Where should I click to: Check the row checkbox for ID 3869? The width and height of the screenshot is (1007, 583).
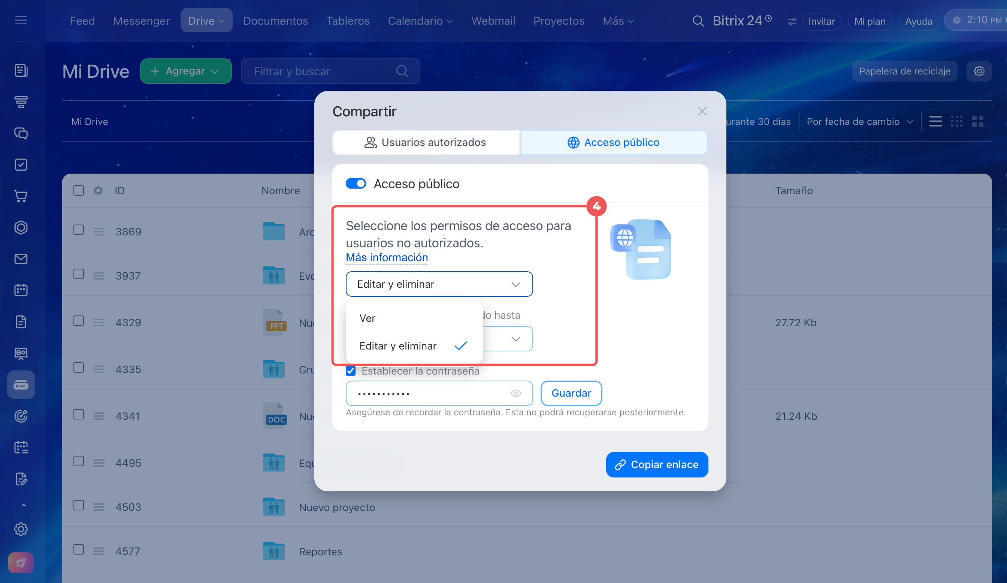click(x=79, y=230)
